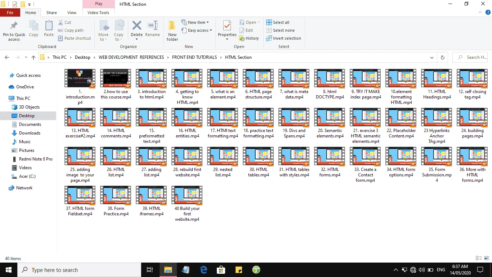Viewport: 492px width, 277px height.
Task: Switch to the Share tab
Action: [x=52, y=13]
